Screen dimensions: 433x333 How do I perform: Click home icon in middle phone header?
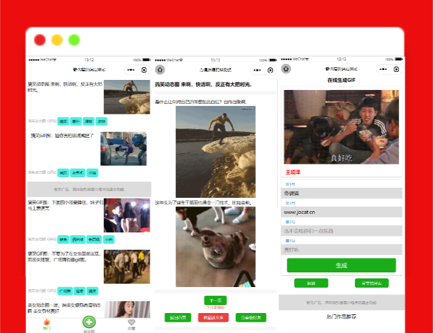click(161, 69)
